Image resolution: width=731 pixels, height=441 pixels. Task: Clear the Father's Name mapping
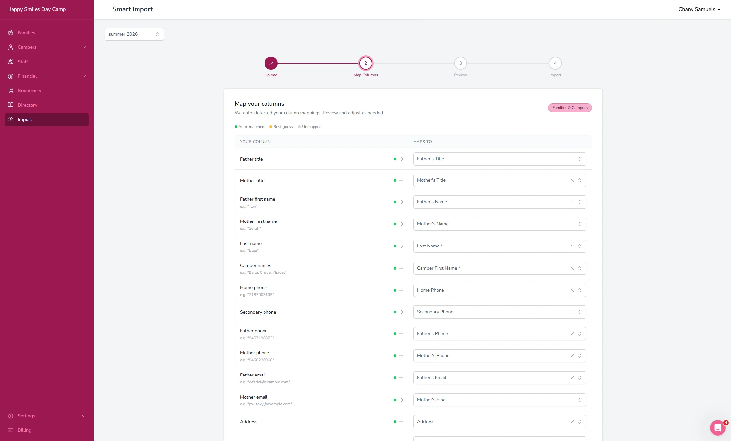coord(572,202)
